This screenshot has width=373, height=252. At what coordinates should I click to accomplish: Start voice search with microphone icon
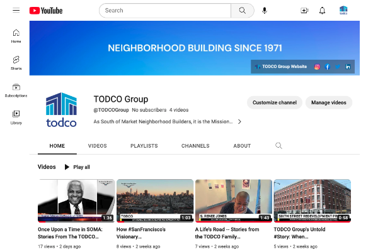[264, 11]
